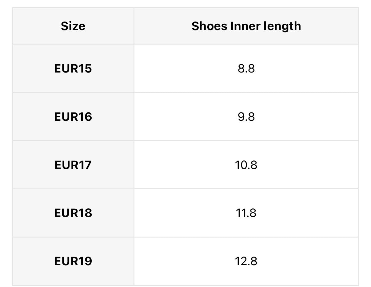Click the 8.8 length value
Viewport: 371px width, 287px height.
pyautogui.click(x=246, y=69)
